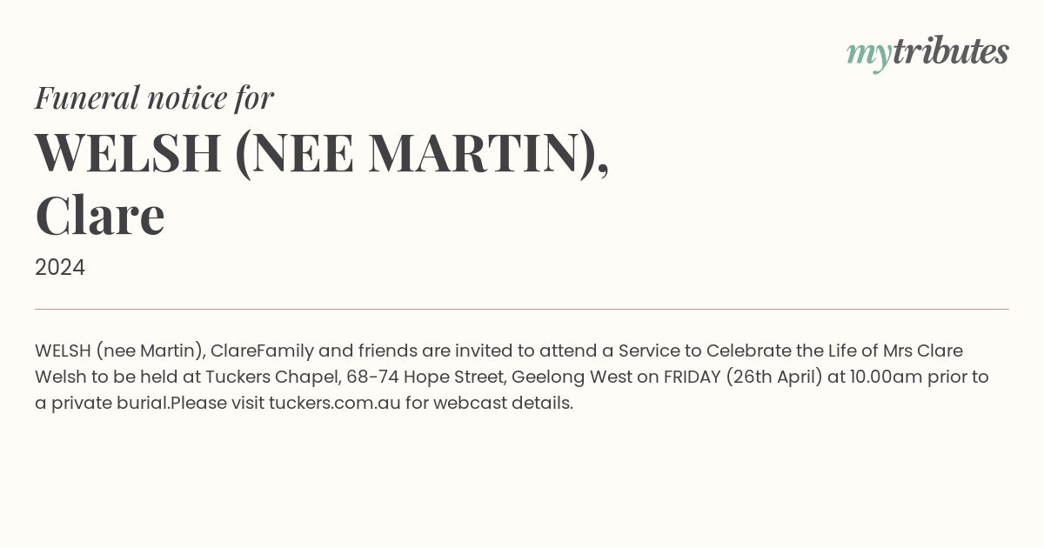Select the "Funeral notice for" subtitle
This screenshot has height=548, width=1044.
154,97
